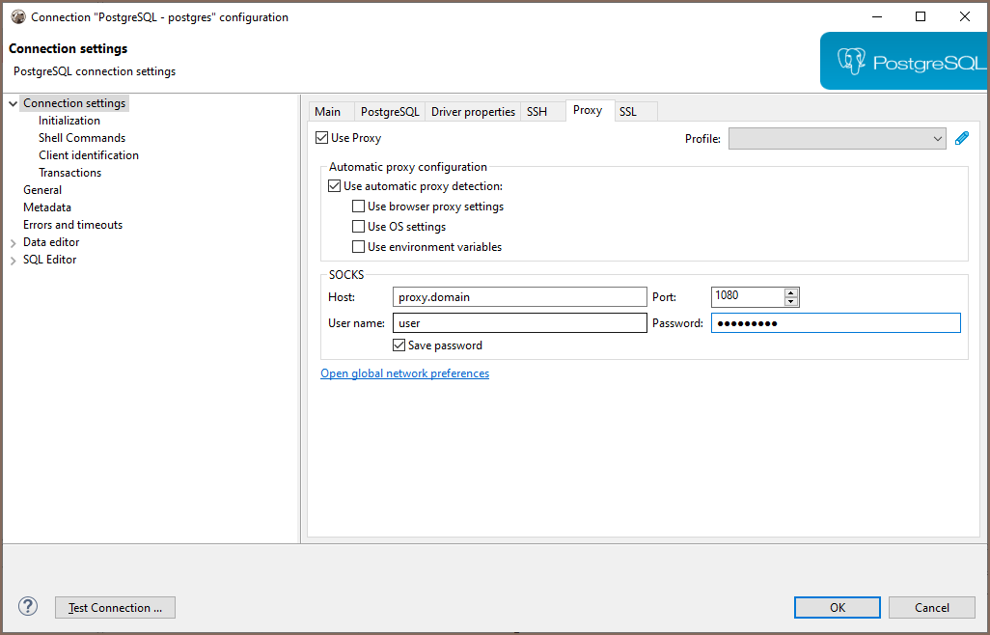Focus the Password field
This screenshot has height=635, width=990.
pos(836,323)
